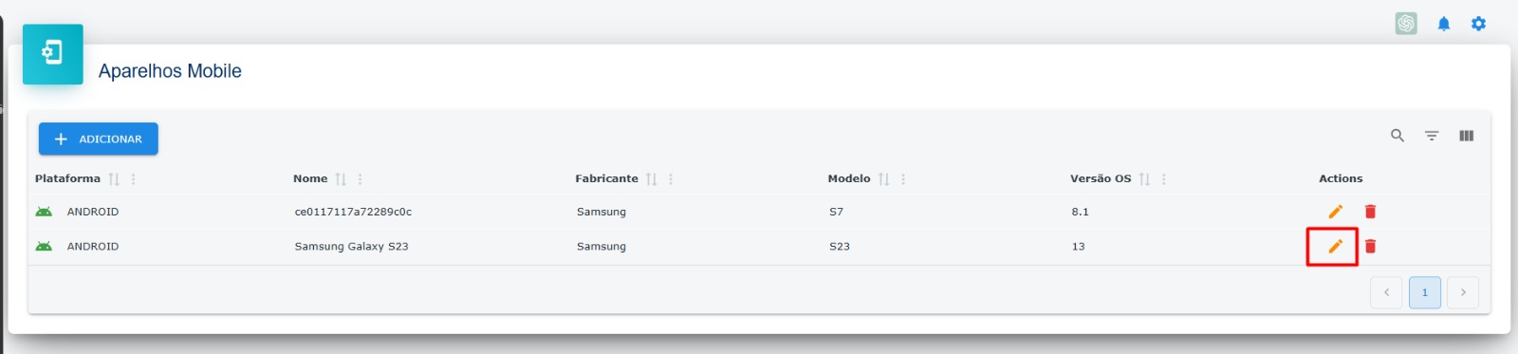The height and width of the screenshot is (354, 1518).
Task: Open Plataforma column options menu
Action: [133, 178]
